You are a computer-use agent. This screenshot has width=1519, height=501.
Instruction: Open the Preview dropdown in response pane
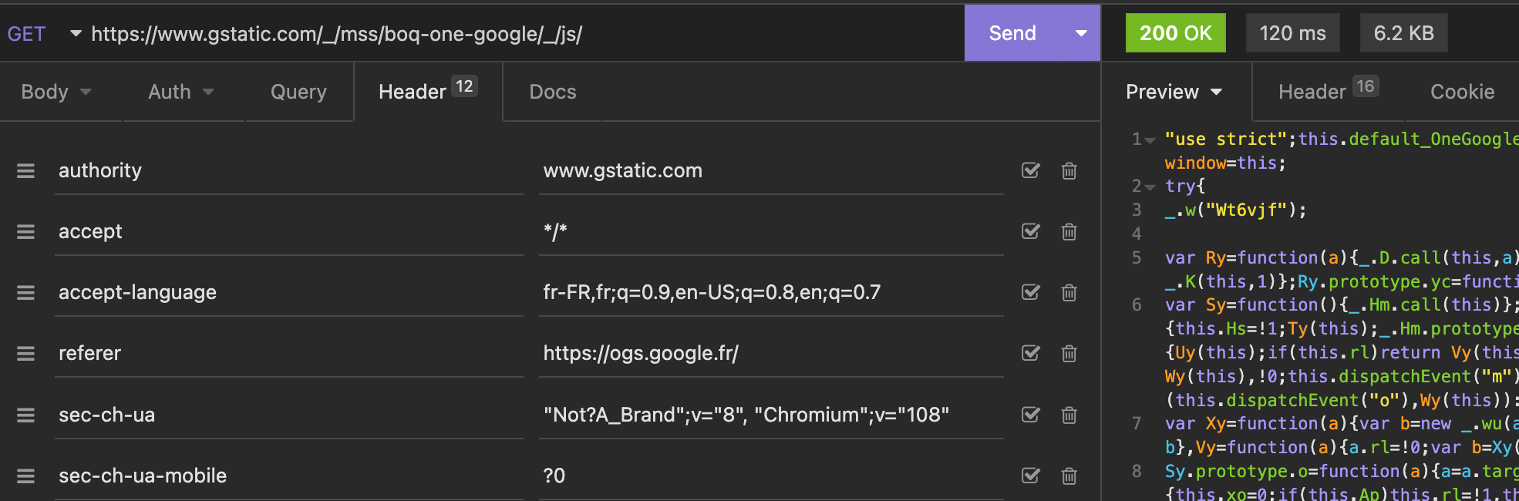tap(1174, 92)
